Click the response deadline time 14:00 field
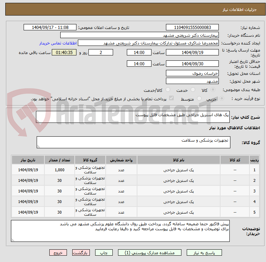This screenshot has width=266, height=262. pyautogui.click(x=139, y=52)
